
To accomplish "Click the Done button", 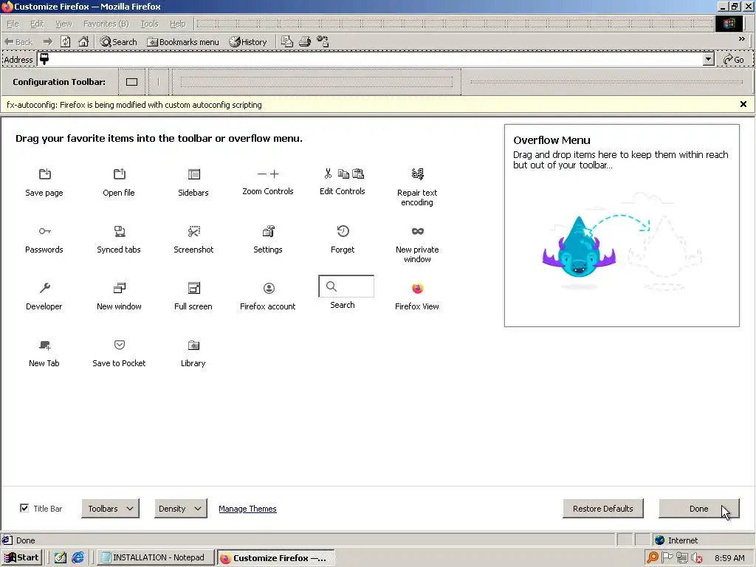I will pos(698,509).
